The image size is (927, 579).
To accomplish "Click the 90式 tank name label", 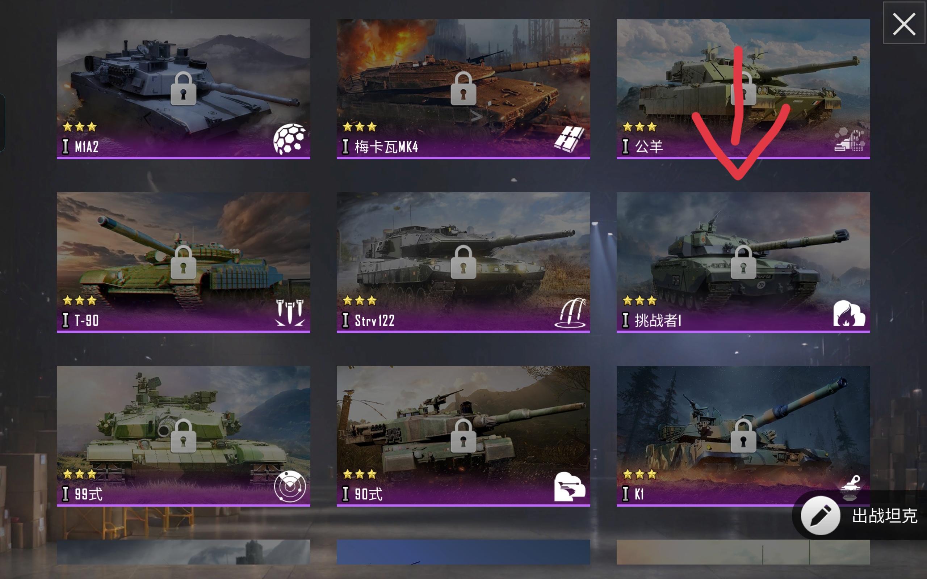I will coord(369,494).
